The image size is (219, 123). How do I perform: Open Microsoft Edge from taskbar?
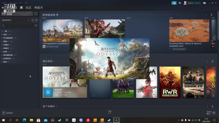24,120
